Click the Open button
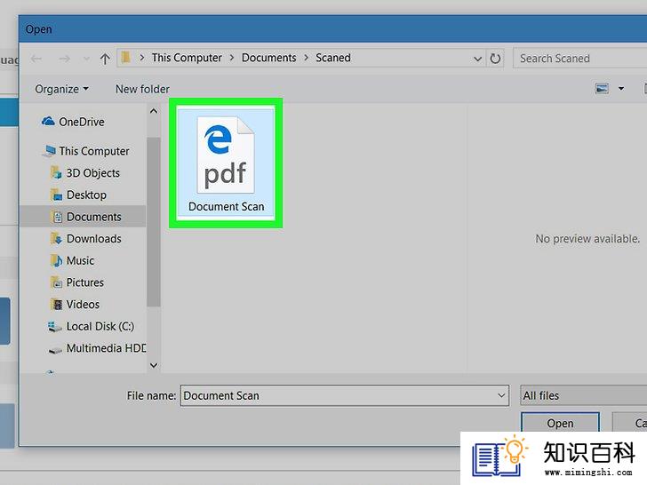The height and width of the screenshot is (485, 647). pyautogui.click(x=560, y=423)
